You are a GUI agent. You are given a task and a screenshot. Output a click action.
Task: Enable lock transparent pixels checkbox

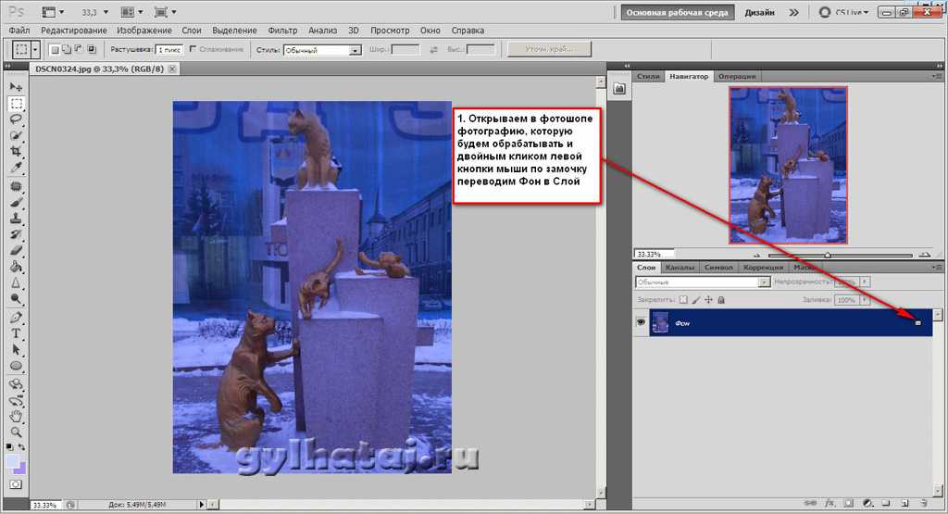684,300
